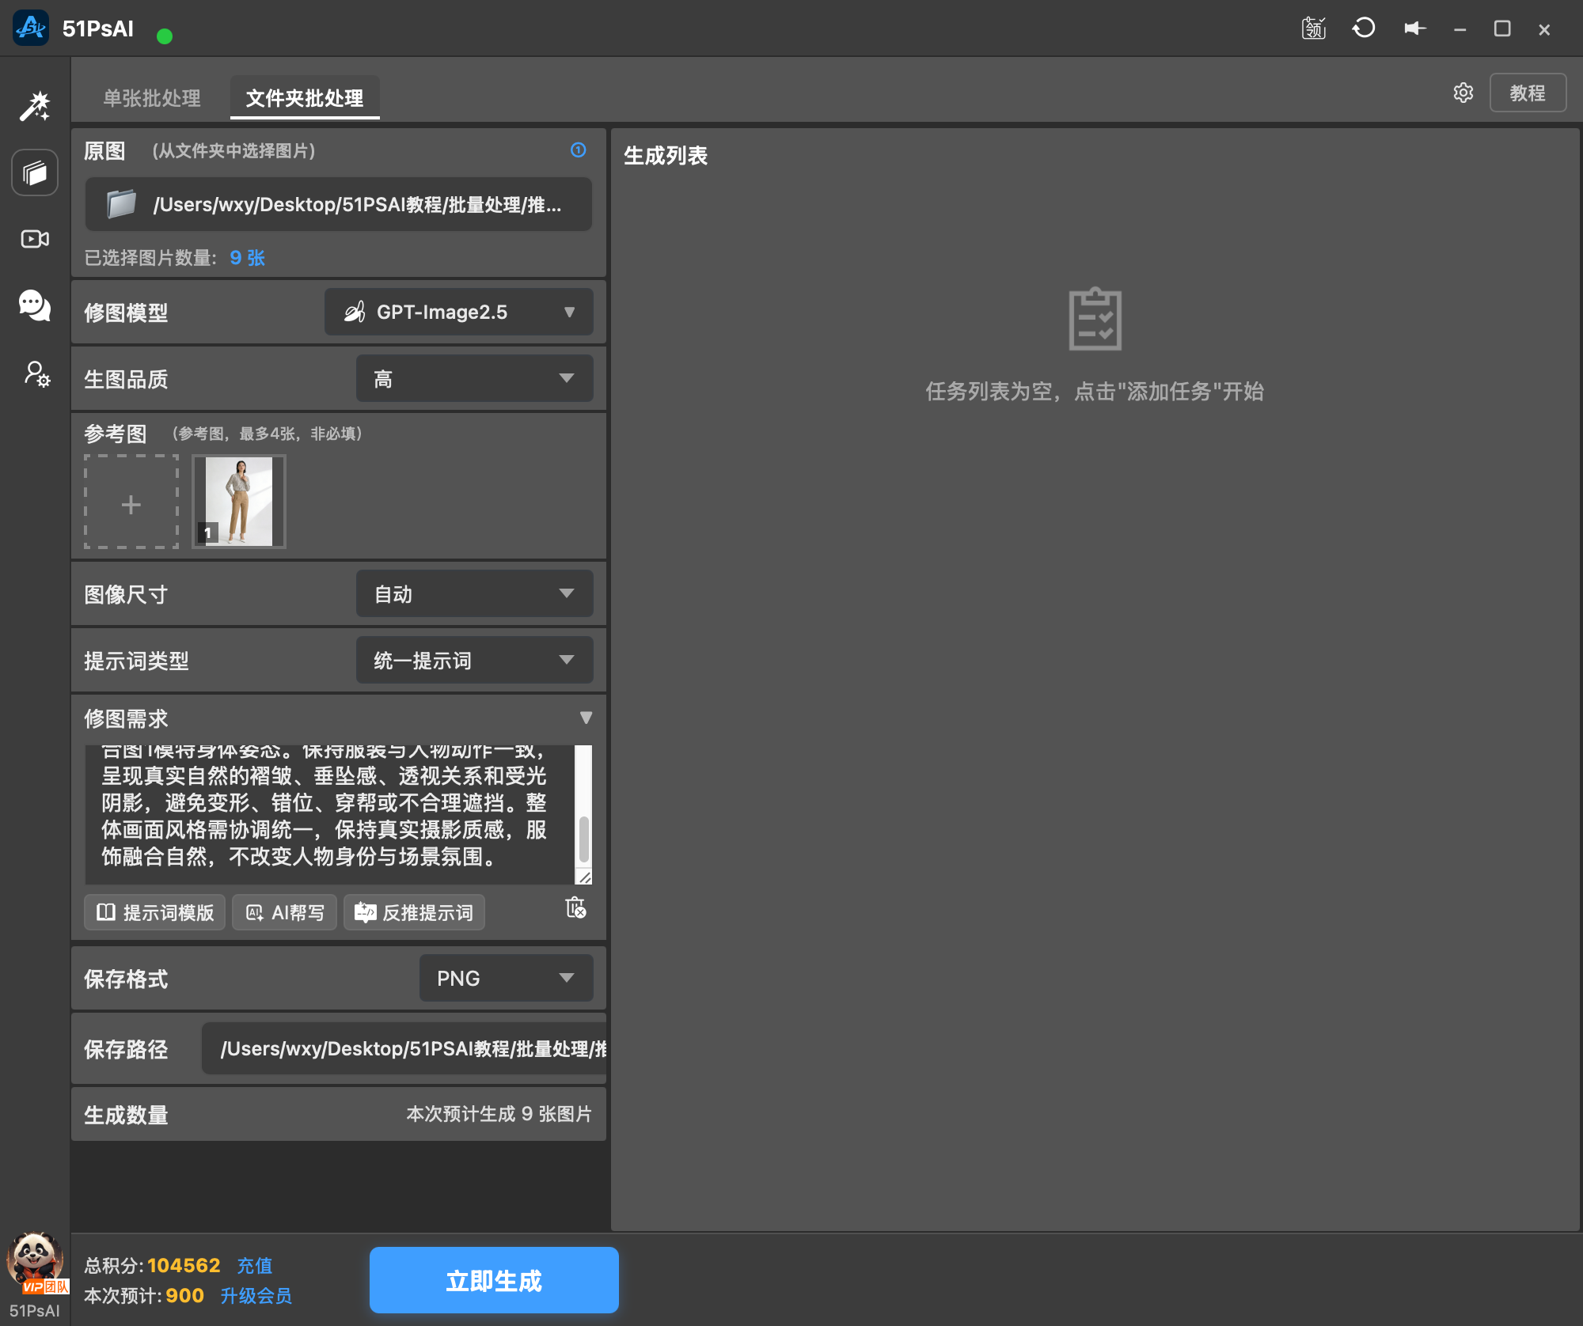
Task: Click the 立即生成 button
Action: [x=494, y=1280]
